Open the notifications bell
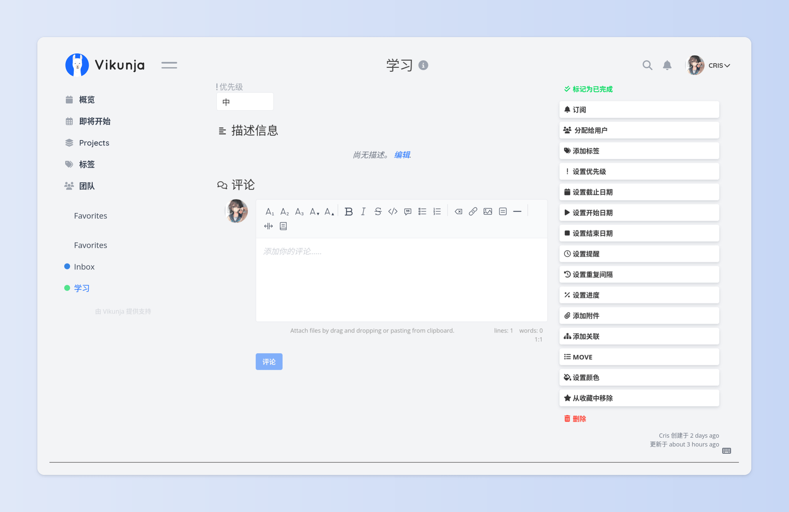This screenshot has width=789, height=512. point(667,65)
